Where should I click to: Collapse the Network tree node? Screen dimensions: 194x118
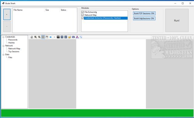point(3,46)
